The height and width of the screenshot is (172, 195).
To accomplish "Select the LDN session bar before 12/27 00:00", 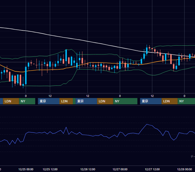I will [105, 101].
